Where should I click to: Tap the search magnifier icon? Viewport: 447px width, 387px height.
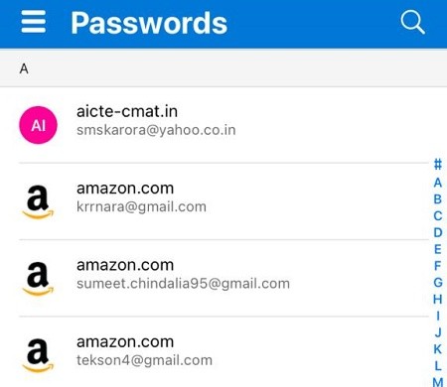point(412,22)
